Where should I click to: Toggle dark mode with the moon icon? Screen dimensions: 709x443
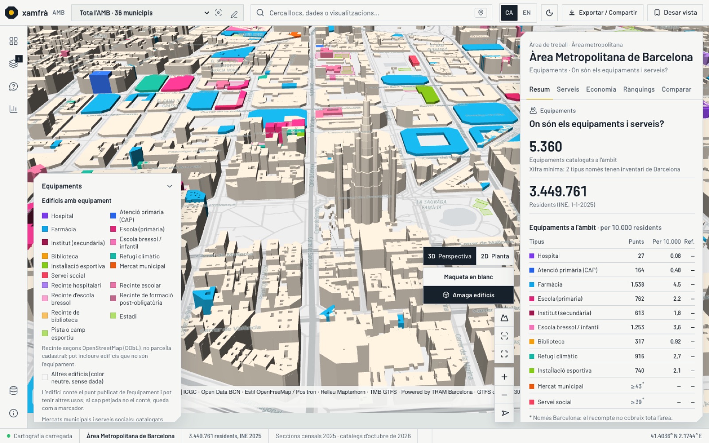click(x=549, y=13)
